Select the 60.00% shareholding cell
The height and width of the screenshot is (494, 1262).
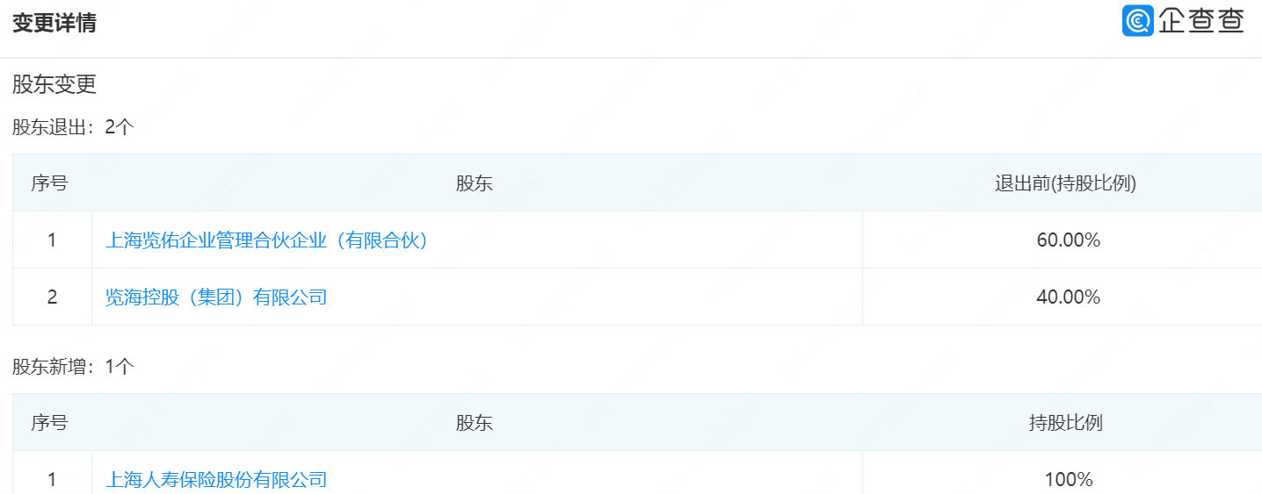point(1068,240)
